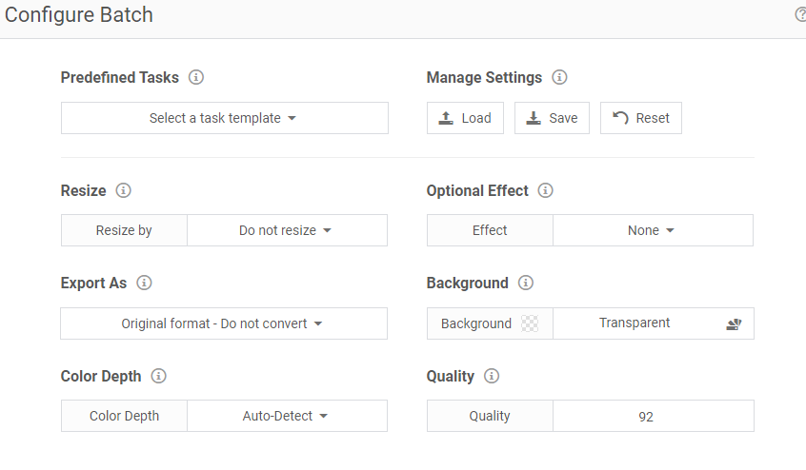This screenshot has height=470, width=806.
Task: Click the Export As info icon
Action: [144, 283]
